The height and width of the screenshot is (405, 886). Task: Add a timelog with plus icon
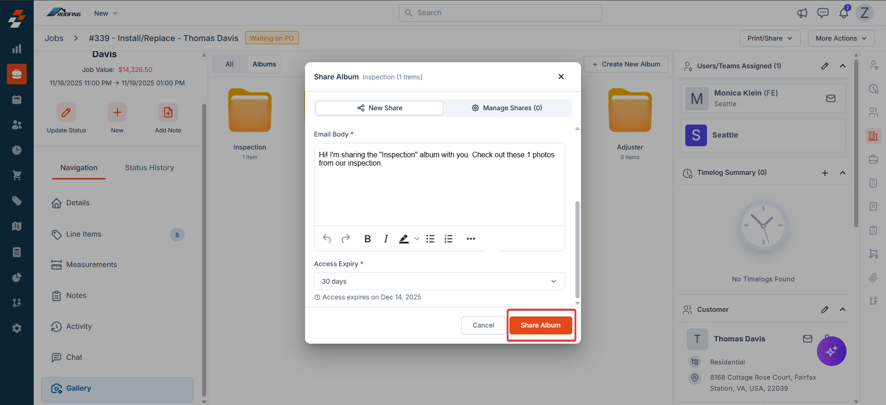(x=825, y=173)
